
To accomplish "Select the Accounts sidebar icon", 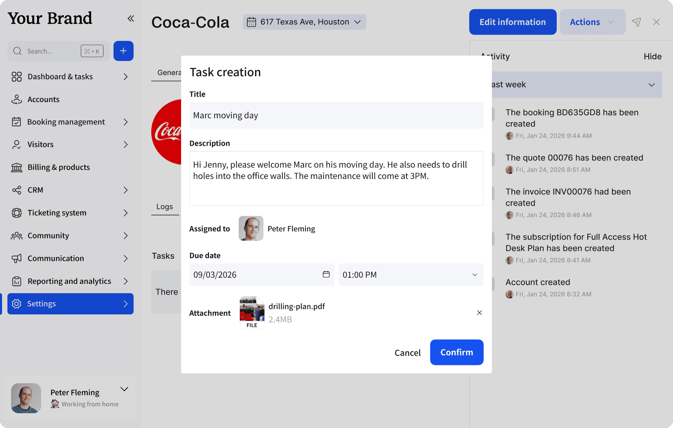I will [16, 99].
